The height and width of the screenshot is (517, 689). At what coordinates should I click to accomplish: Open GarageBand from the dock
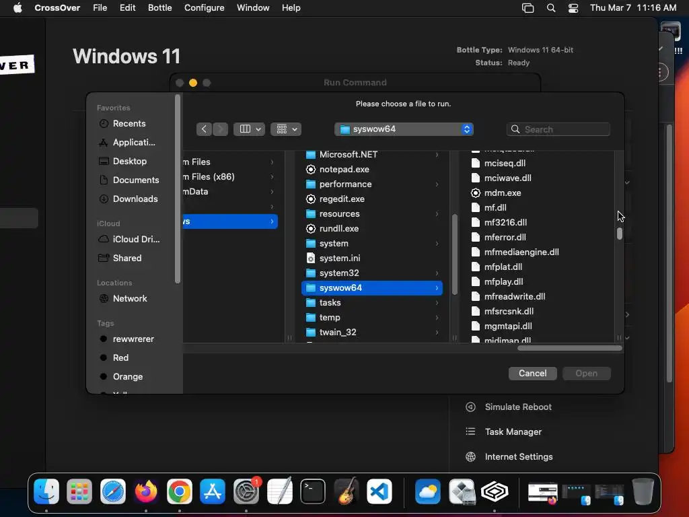coord(347,491)
